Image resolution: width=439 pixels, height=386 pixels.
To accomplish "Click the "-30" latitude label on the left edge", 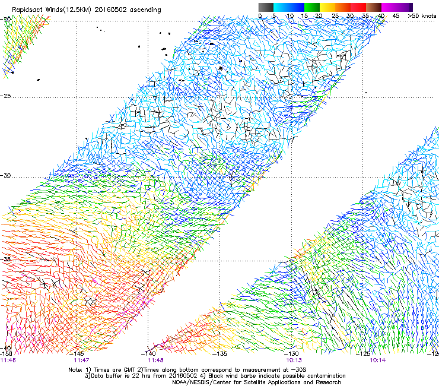I will (5, 175).
